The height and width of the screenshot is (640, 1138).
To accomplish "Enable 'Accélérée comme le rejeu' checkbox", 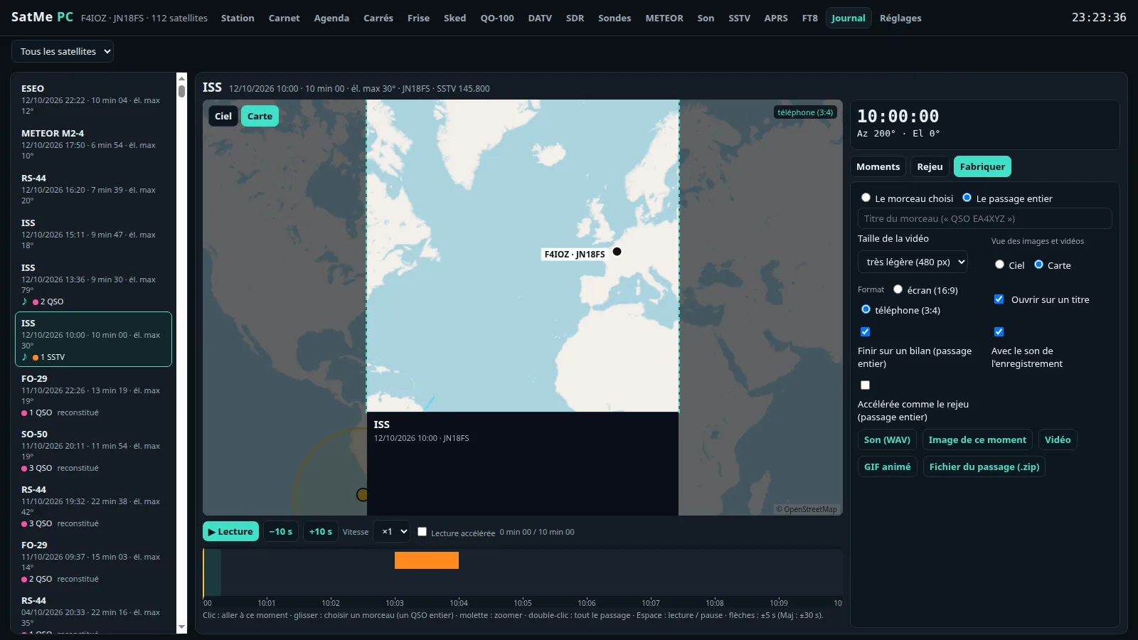I will click(865, 385).
